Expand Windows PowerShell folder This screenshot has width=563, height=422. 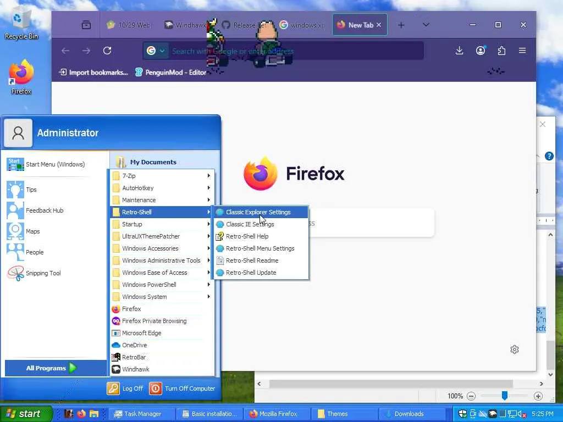click(x=162, y=285)
